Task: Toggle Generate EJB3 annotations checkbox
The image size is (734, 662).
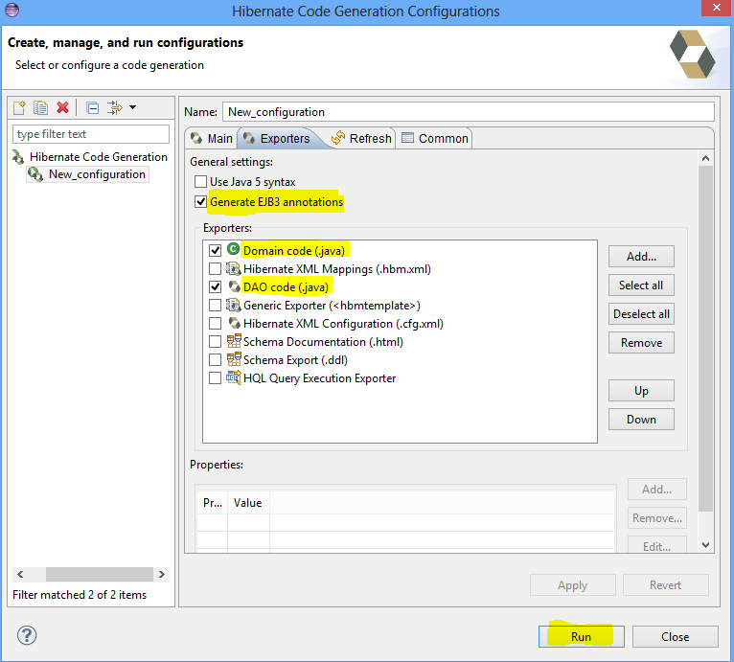Action: coord(201,202)
